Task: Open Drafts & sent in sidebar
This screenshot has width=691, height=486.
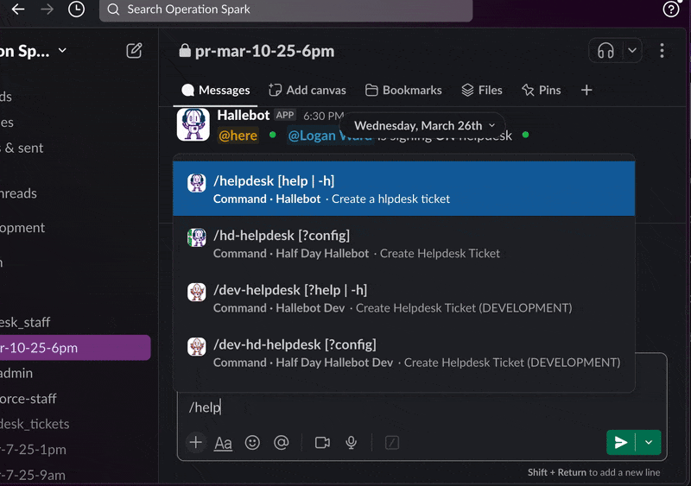Action: point(75,148)
